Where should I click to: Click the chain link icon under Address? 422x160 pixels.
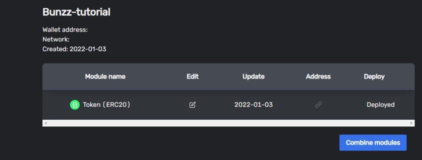[318, 105]
